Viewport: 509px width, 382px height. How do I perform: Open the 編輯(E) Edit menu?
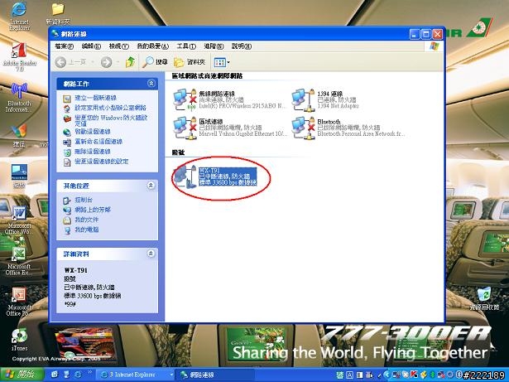click(x=91, y=46)
